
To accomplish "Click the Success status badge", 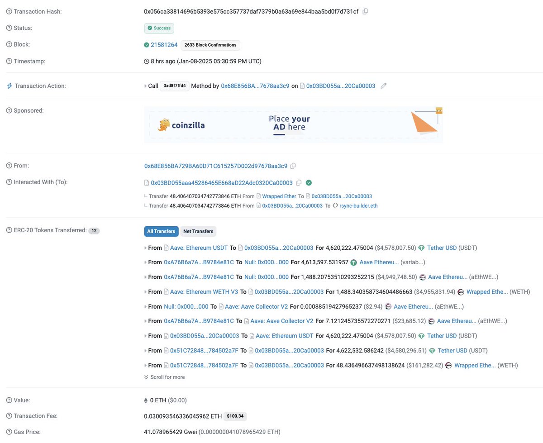I will pyautogui.click(x=159, y=28).
